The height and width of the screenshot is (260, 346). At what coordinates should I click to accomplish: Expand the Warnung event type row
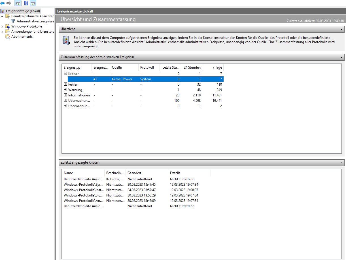click(x=65, y=90)
